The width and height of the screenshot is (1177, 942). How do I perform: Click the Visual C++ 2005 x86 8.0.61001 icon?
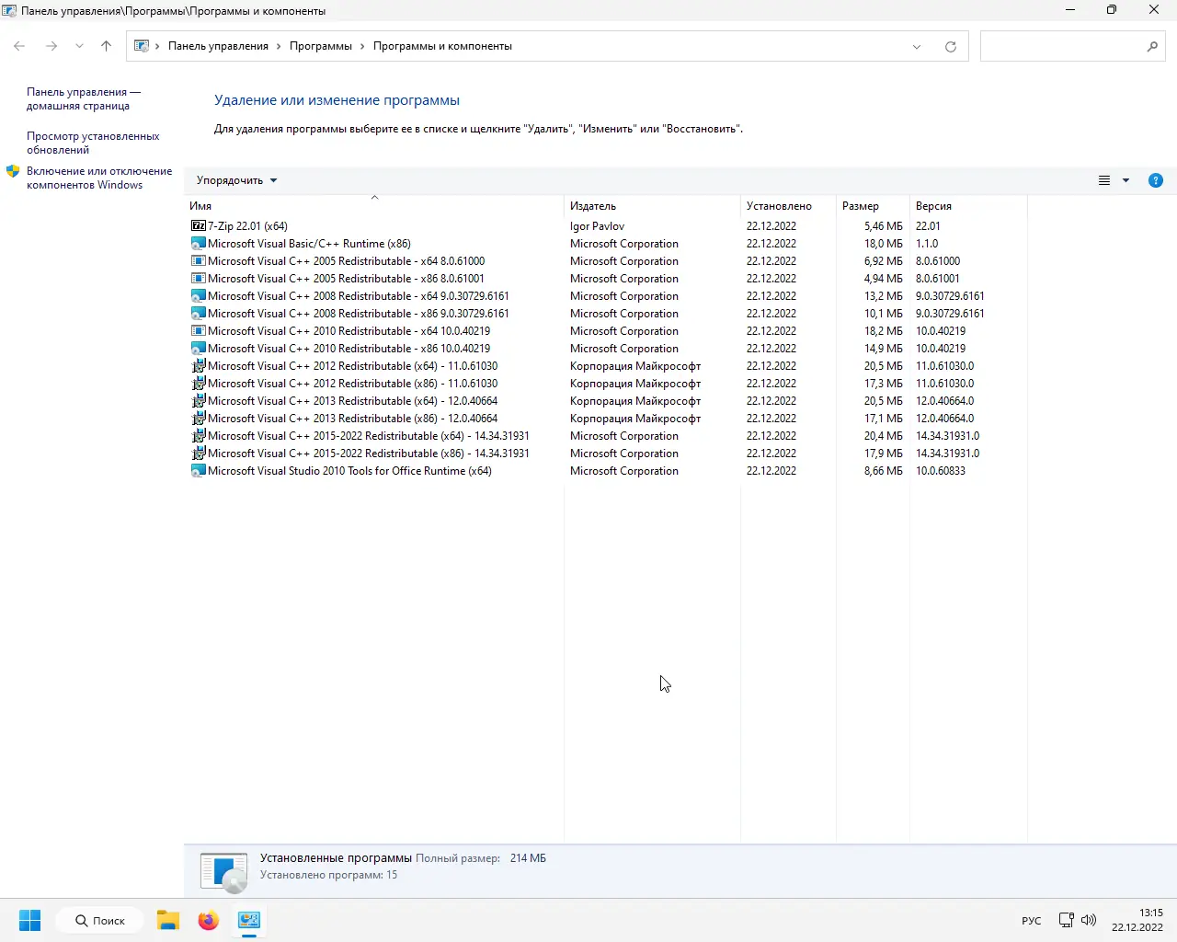pyautogui.click(x=198, y=279)
